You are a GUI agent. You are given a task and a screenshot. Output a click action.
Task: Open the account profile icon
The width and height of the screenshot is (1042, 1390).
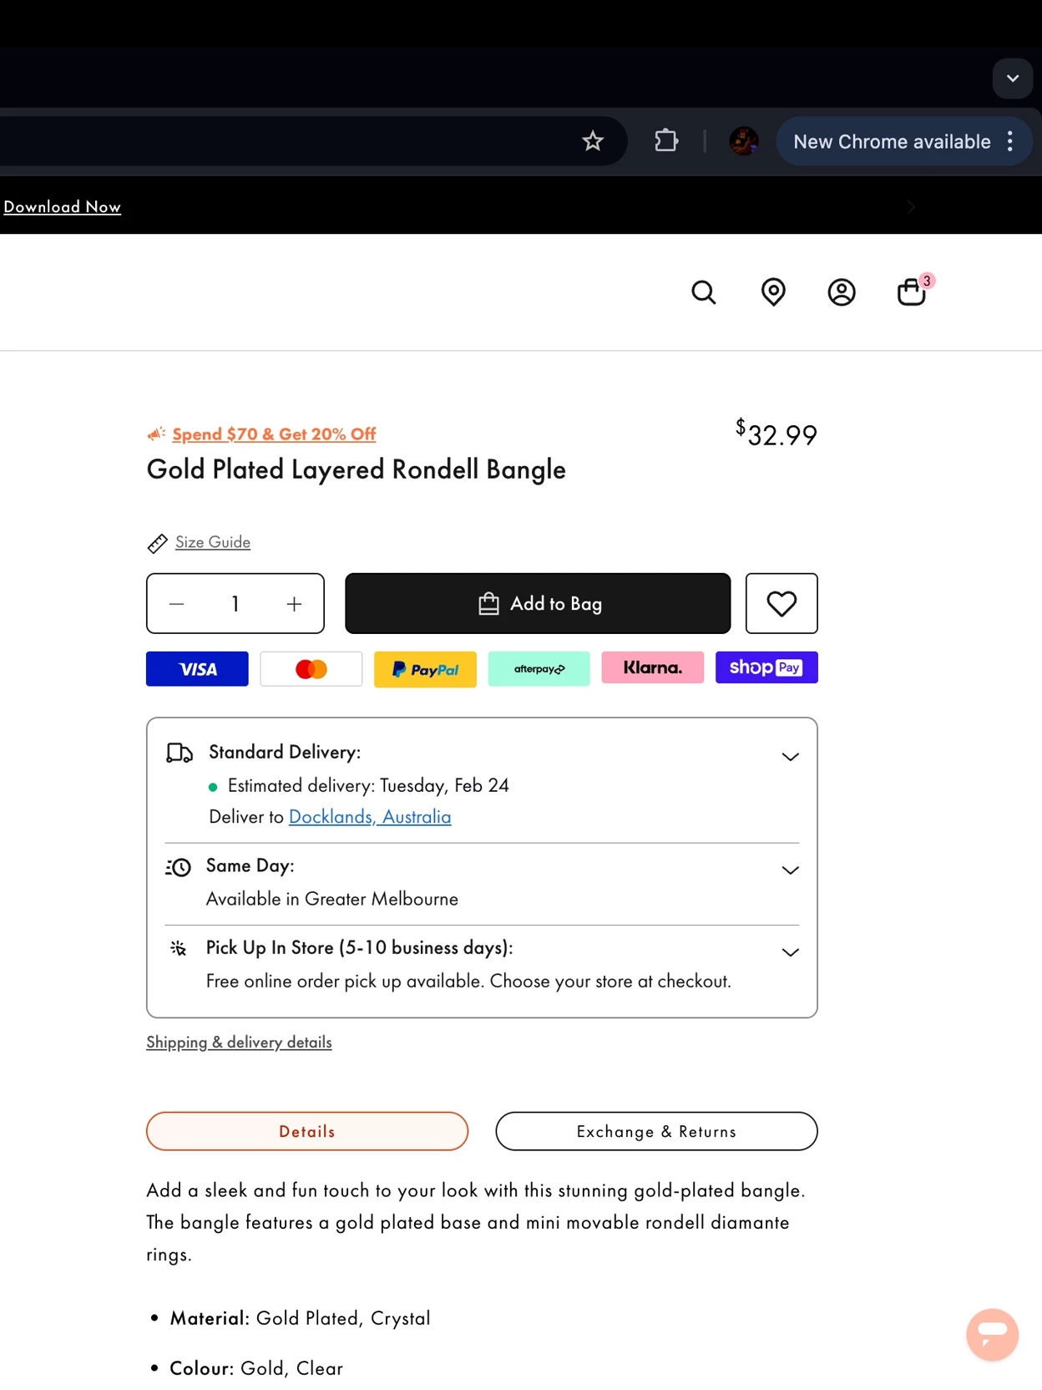[842, 292]
